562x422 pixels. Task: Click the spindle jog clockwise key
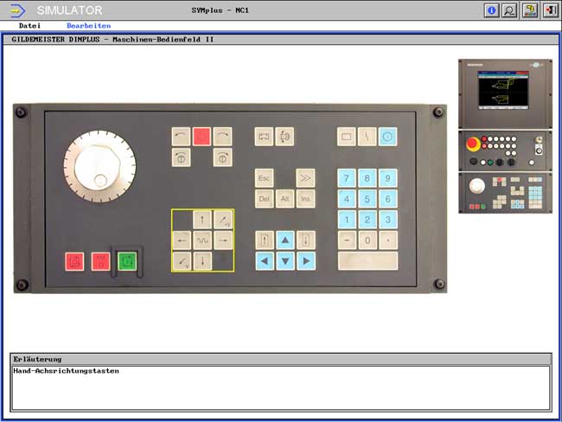pyautogui.click(x=222, y=157)
